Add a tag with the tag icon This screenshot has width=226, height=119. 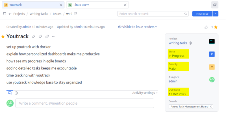(x=40, y=37)
